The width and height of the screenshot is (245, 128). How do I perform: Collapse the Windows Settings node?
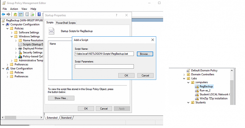tap(12, 37)
